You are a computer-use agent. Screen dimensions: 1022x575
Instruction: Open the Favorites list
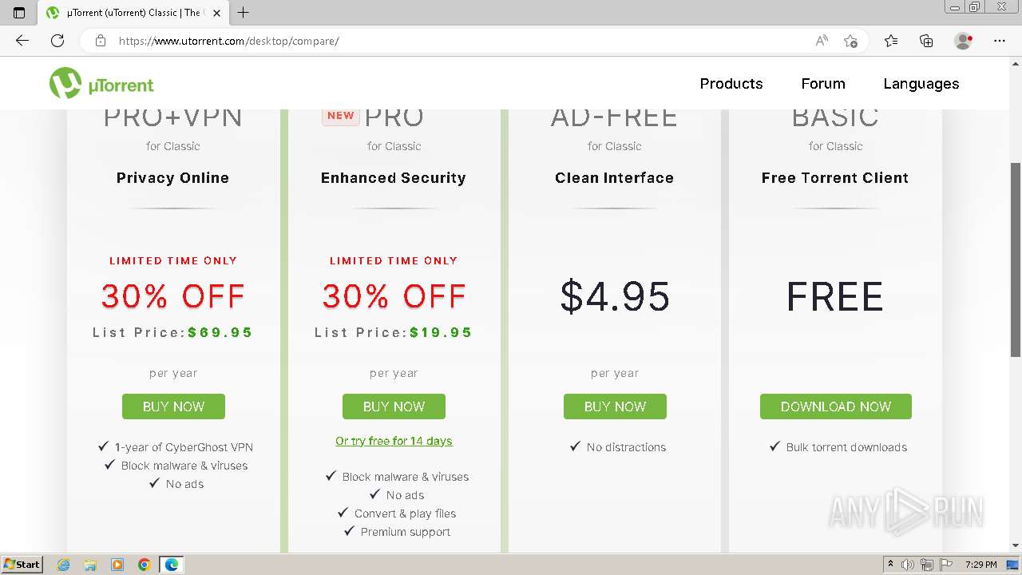coord(891,41)
